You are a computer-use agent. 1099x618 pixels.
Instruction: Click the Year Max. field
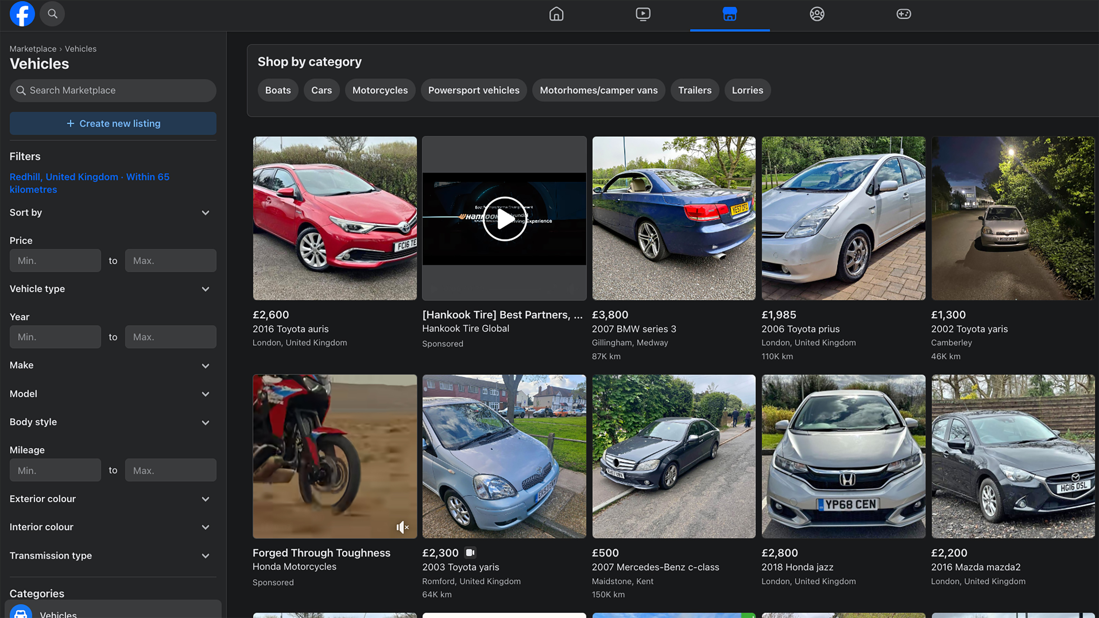point(171,337)
